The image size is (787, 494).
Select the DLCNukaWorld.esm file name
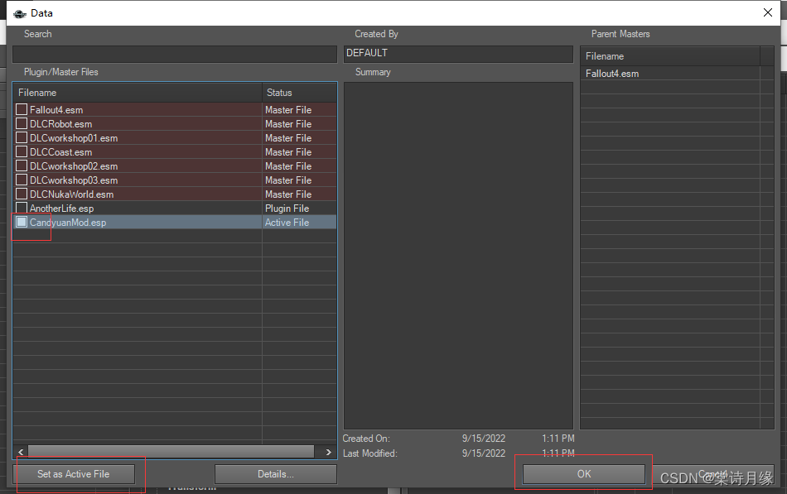[x=71, y=194]
